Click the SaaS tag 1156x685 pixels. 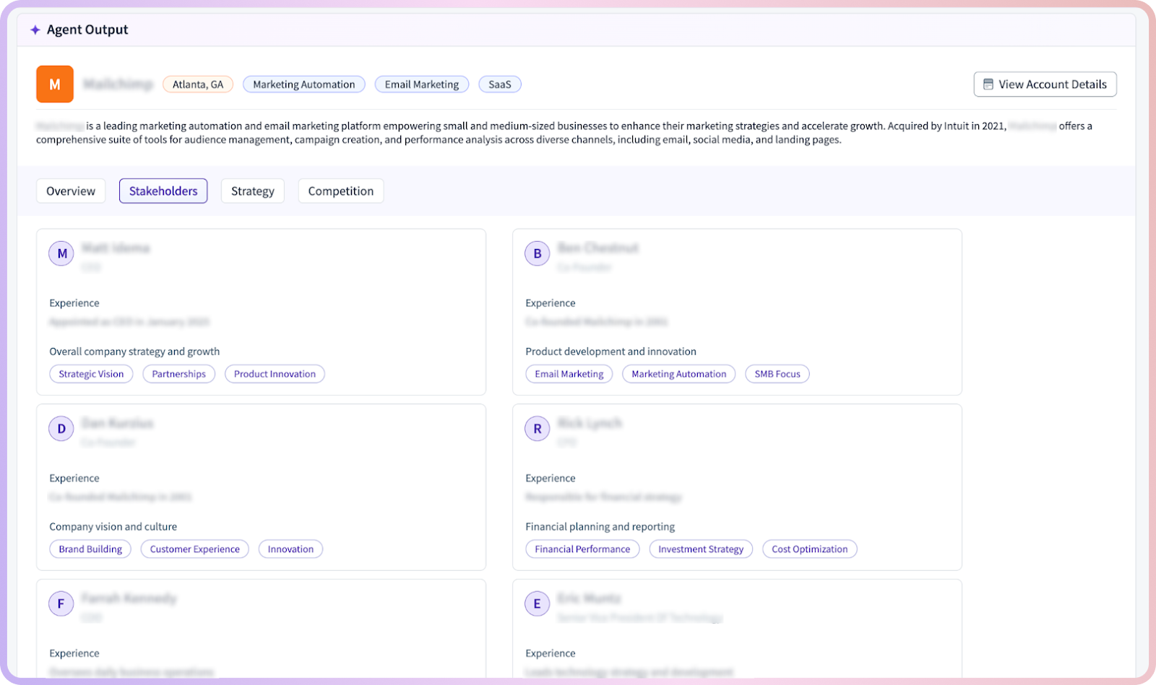[500, 84]
